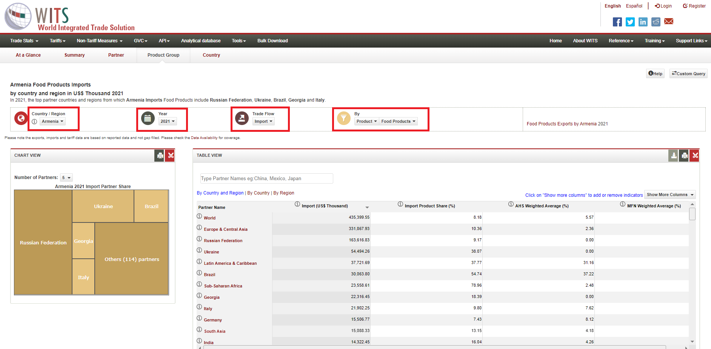Viewport: 711px width, 349px height.
Task: Open the Food Products selector dropdown
Action: 398,121
